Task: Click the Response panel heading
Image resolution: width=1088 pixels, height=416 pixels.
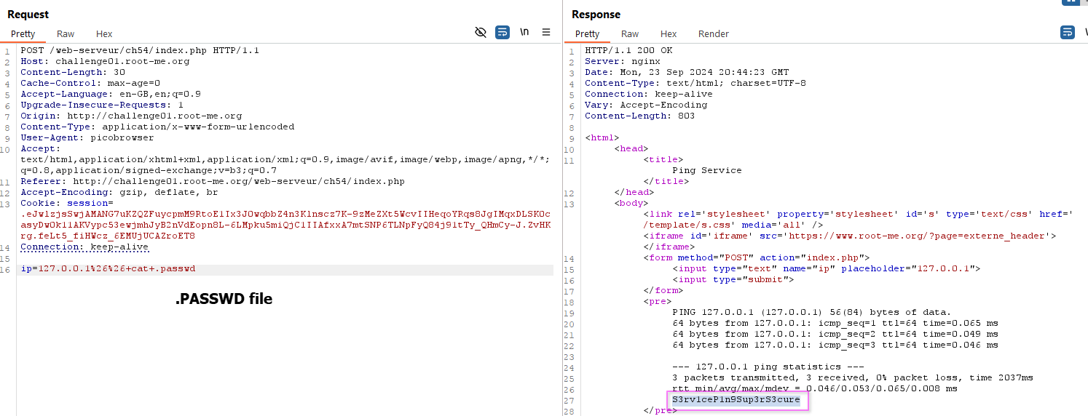Action: pos(596,15)
